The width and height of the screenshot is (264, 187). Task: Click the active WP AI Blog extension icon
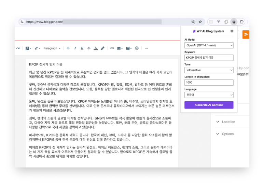[234, 22]
